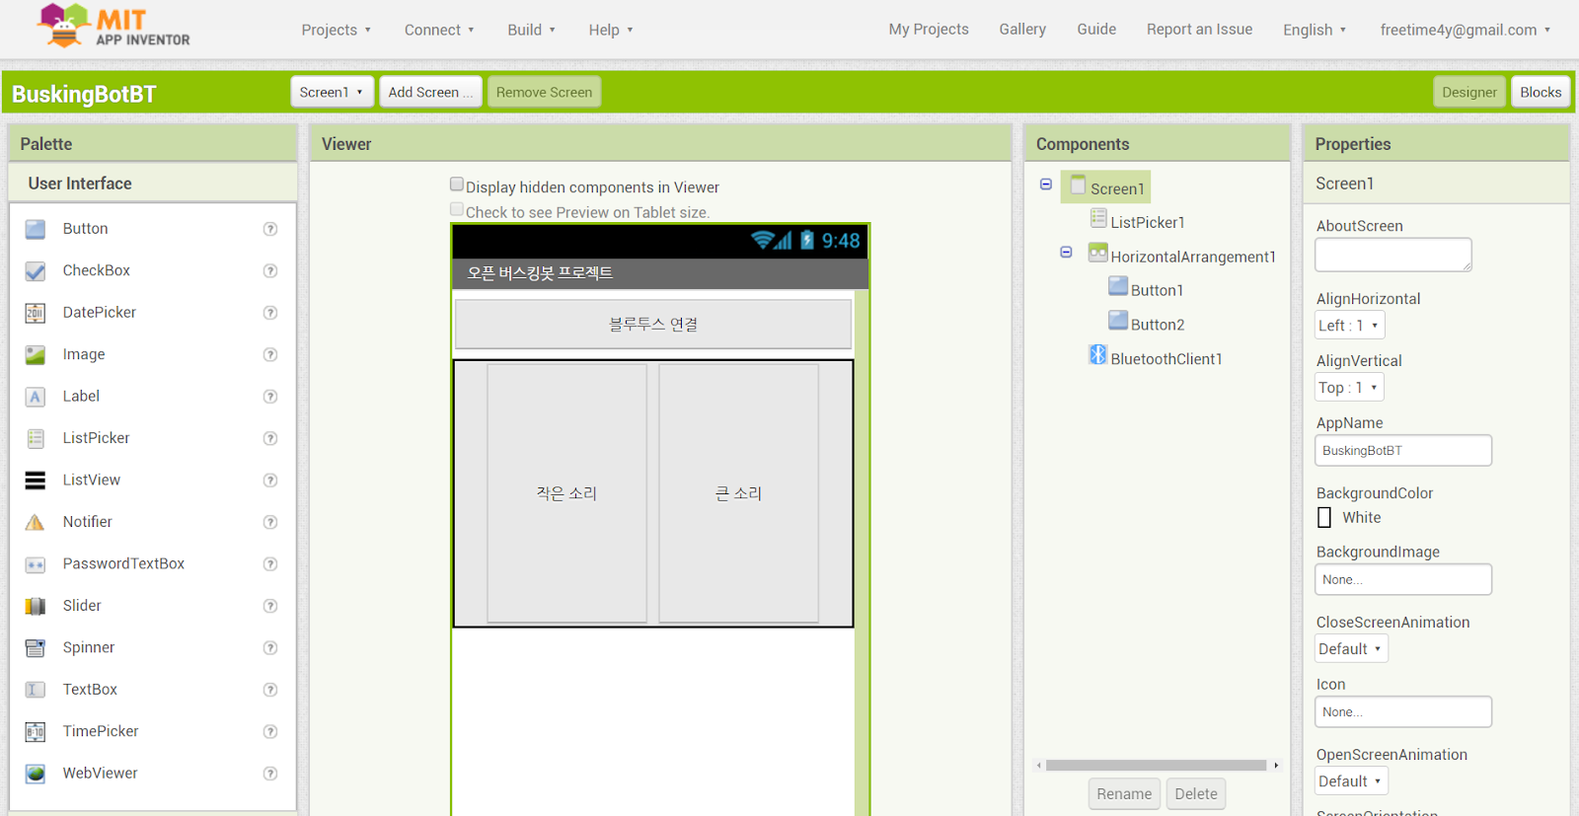
Task: Open help for CheckBox component
Action: coord(270,270)
